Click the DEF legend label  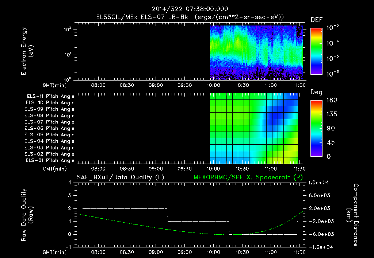317,20
